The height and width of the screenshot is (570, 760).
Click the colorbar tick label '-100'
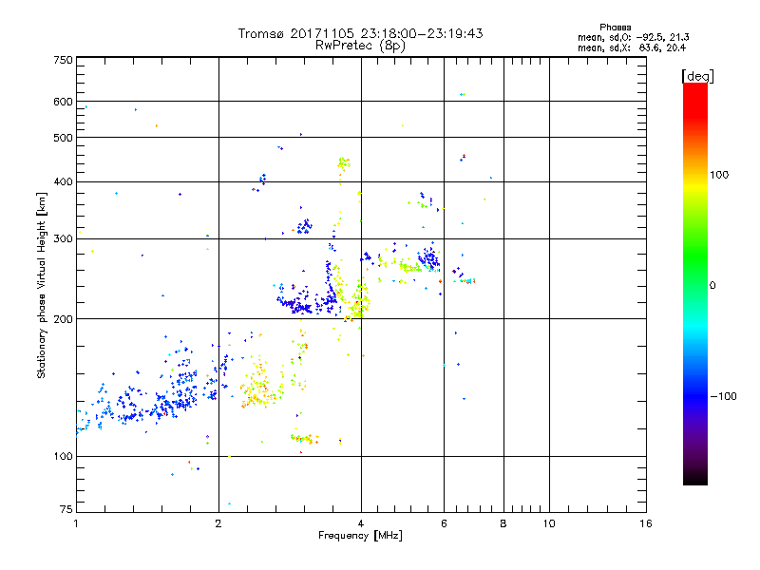click(723, 396)
